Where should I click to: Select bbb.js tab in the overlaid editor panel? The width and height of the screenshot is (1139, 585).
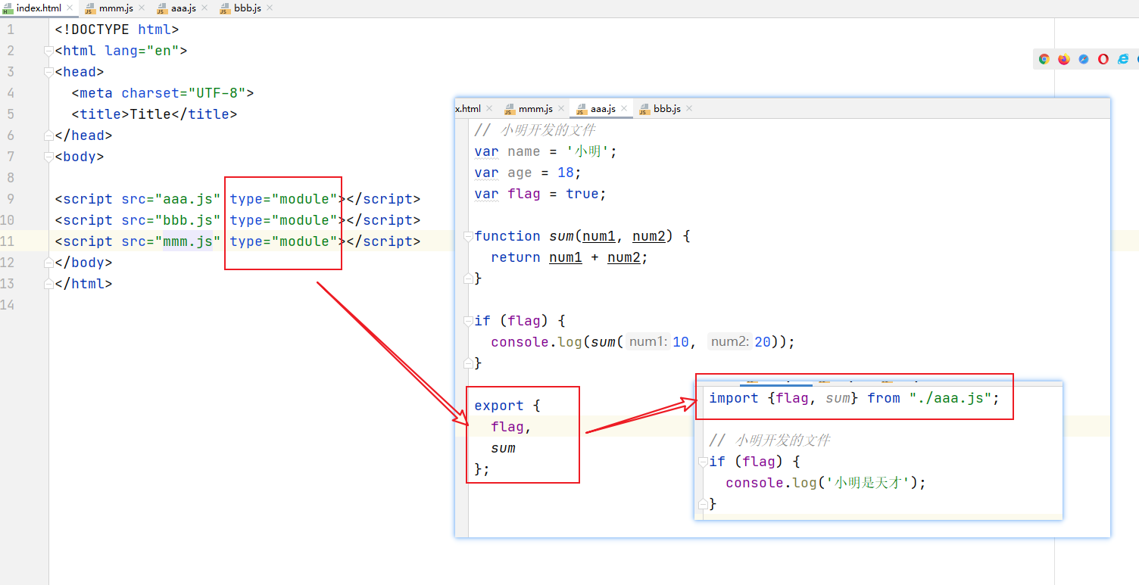tap(667, 109)
